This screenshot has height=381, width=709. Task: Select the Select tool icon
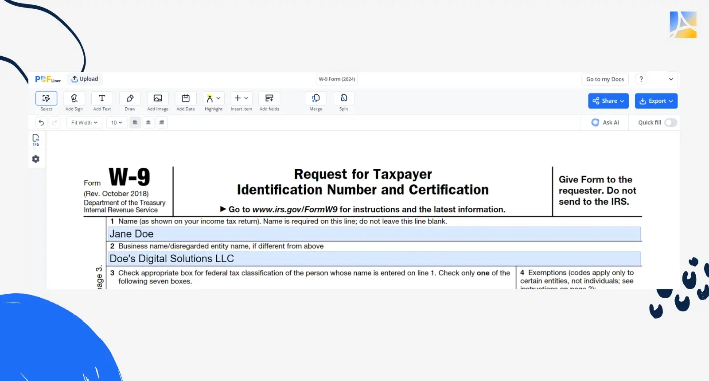(46, 98)
